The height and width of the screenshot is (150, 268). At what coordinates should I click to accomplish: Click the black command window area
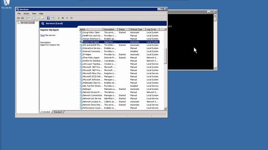point(191,42)
